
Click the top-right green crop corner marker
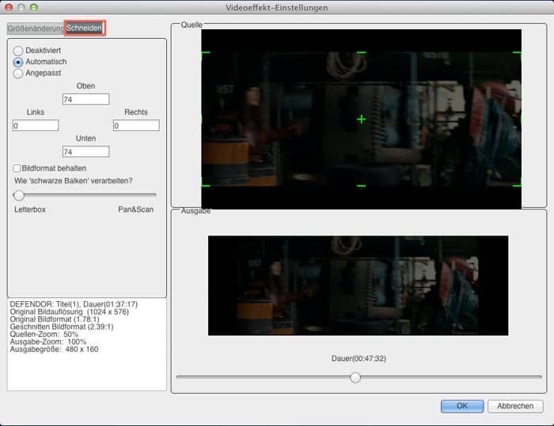(518, 55)
